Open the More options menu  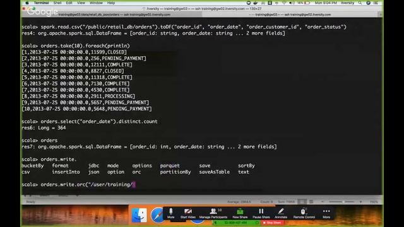(x=326, y=213)
